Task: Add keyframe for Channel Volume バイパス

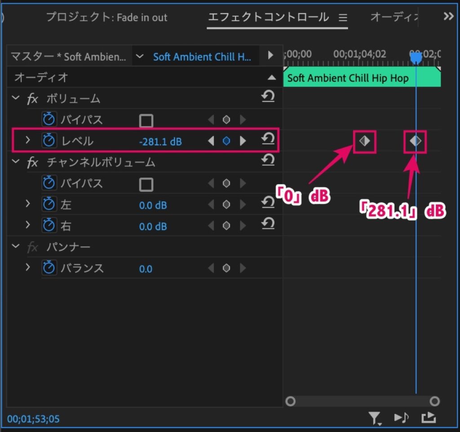Action: 226,183
